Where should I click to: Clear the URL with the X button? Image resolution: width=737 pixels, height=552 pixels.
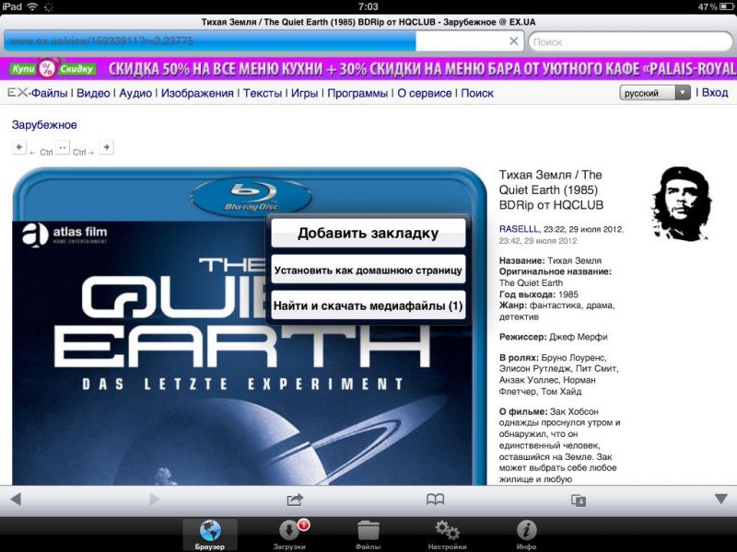tap(514, 41)
